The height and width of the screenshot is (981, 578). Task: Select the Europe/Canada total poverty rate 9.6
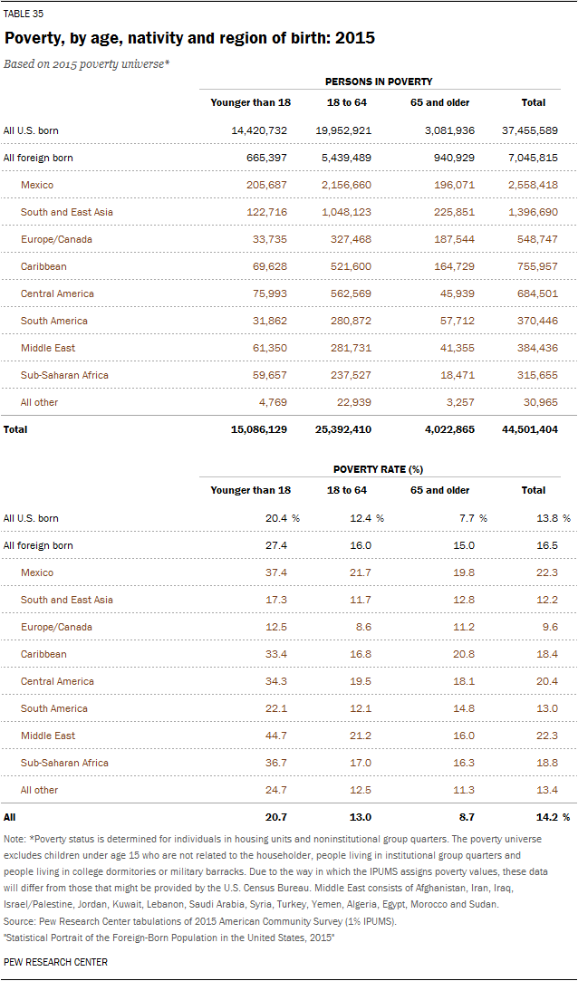(549, 627)
